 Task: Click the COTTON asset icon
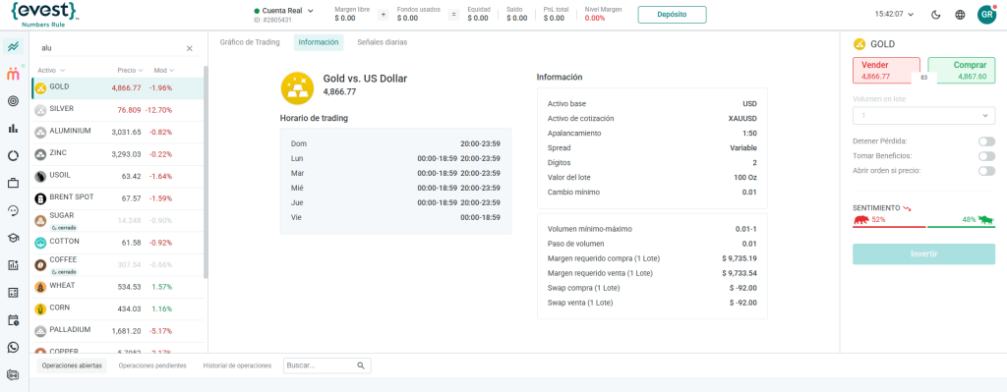tap(39, 243)
